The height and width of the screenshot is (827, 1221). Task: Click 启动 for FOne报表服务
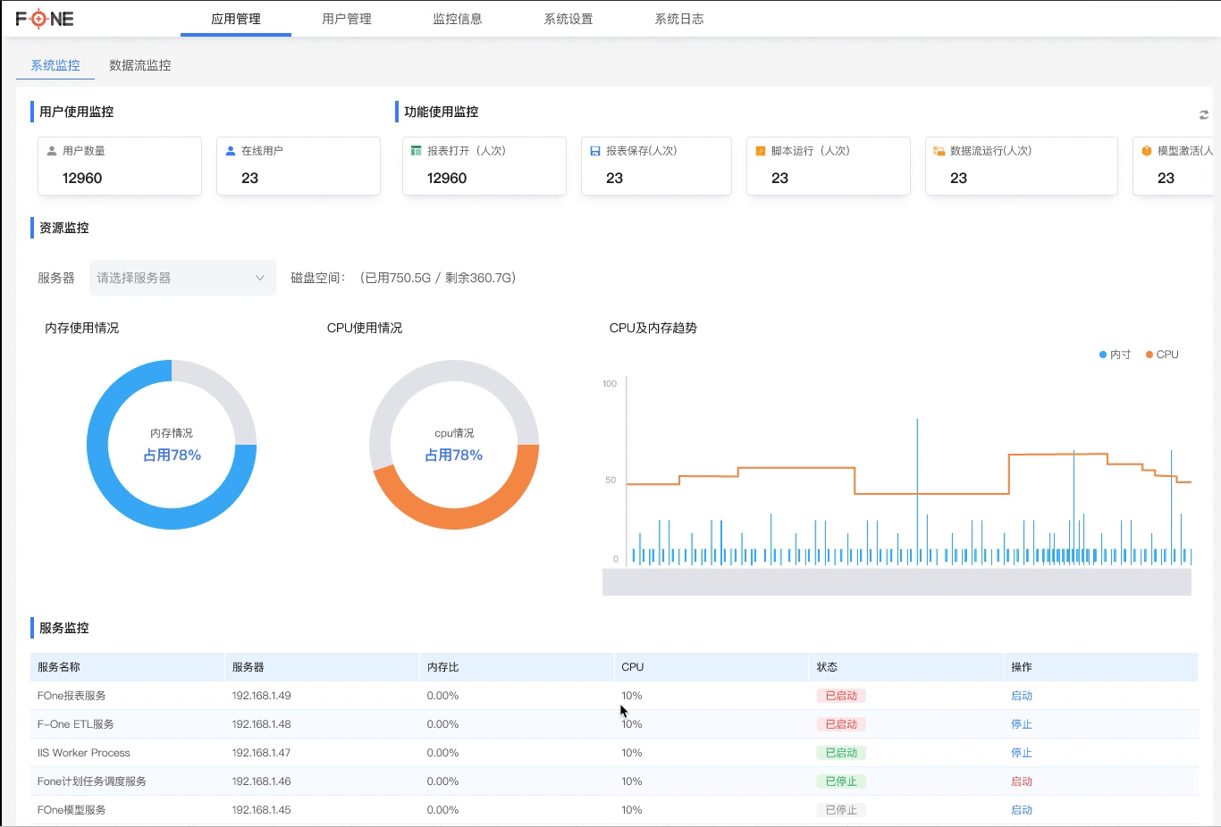1022,696
